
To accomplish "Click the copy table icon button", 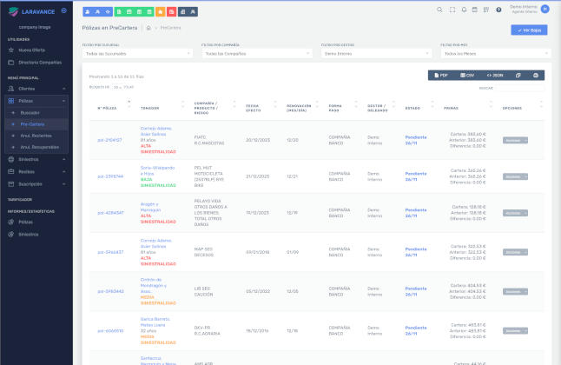I will click(518, 76).
